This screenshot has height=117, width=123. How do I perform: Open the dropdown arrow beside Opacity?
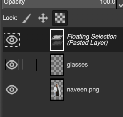(121, 4)
